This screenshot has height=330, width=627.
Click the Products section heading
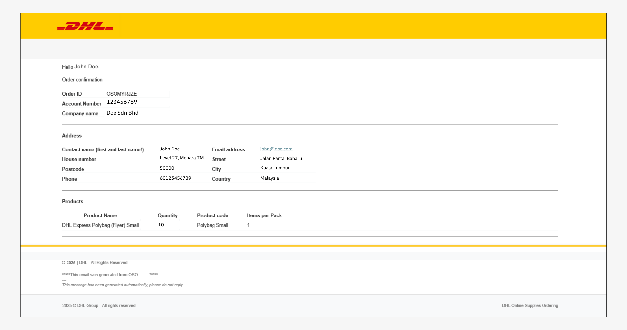(x=73, y=201)
